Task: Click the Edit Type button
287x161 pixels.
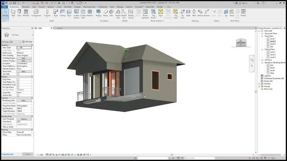Action: pyautogui.click(x=27, y=42)
